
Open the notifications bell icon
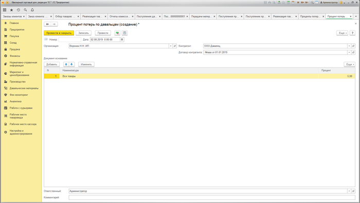point(32,10)
